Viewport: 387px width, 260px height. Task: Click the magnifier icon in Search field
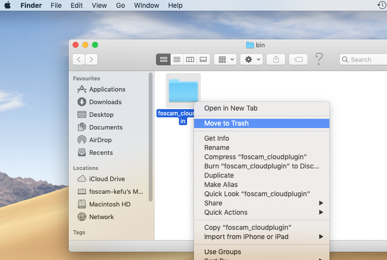(345, 59)
